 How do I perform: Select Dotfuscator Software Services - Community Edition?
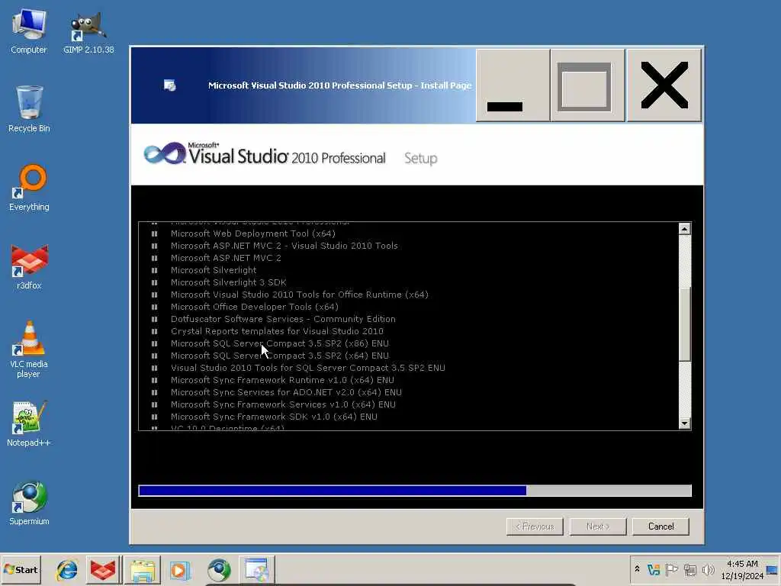coord(283,319)
